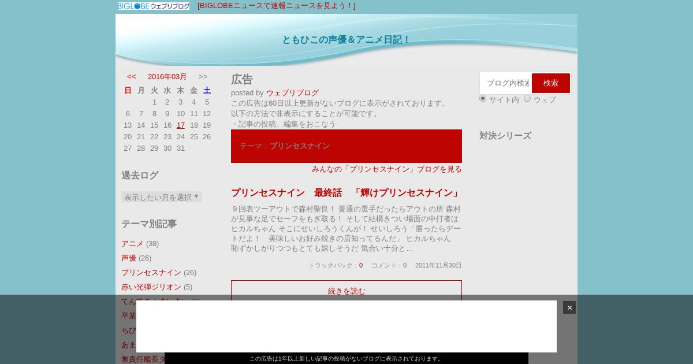Open the 声優 theme category
Image resolution: width=693 pixels, height=364 pixels.
pyautogui.click(x=129, y=258)
